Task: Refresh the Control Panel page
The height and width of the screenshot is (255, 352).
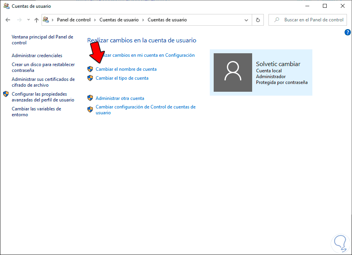Action: coord(258,20)
